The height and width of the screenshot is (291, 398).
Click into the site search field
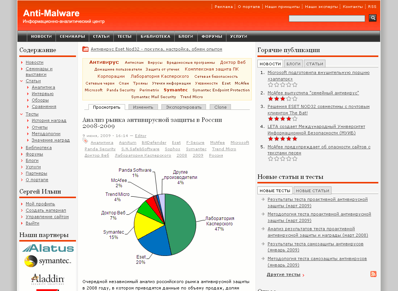click(x=327, y=18)
